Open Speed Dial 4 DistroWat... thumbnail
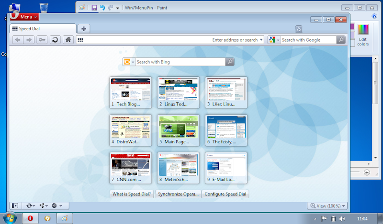The image size is (383, 224). pos(130,130)
